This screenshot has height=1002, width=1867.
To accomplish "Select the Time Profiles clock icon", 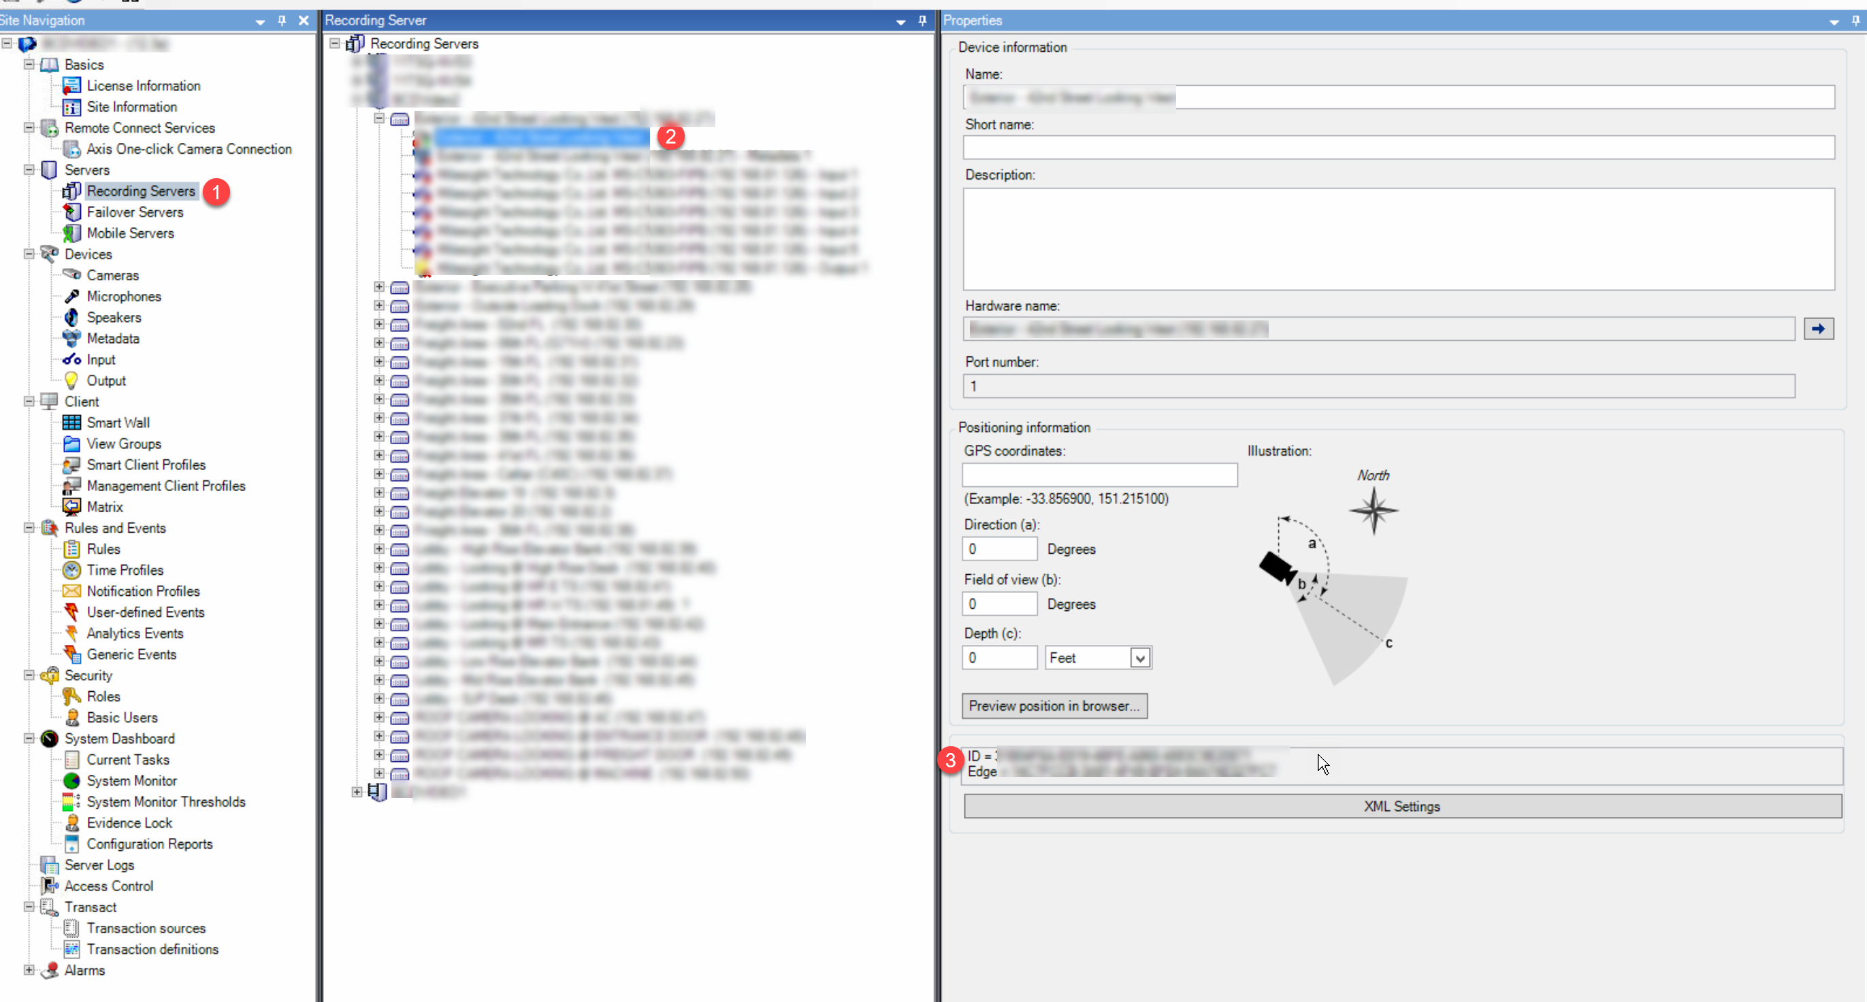I will [71, 570].
